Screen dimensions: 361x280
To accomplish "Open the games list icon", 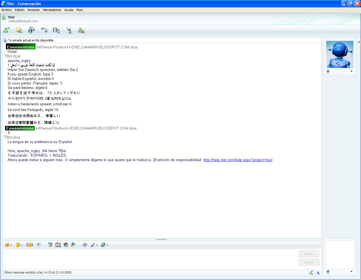I will click(x=69, y=30).
